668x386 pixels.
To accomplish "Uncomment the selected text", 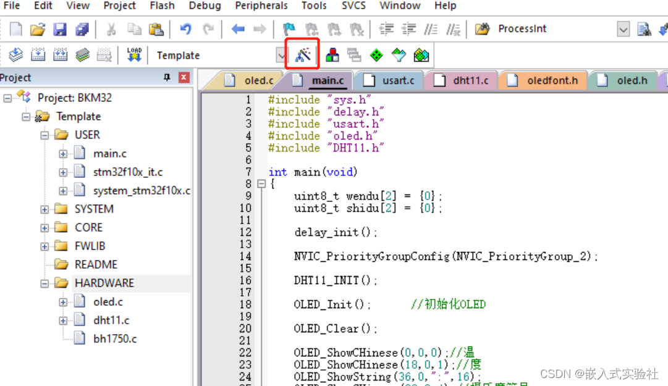I will click(x=454, y=29).
